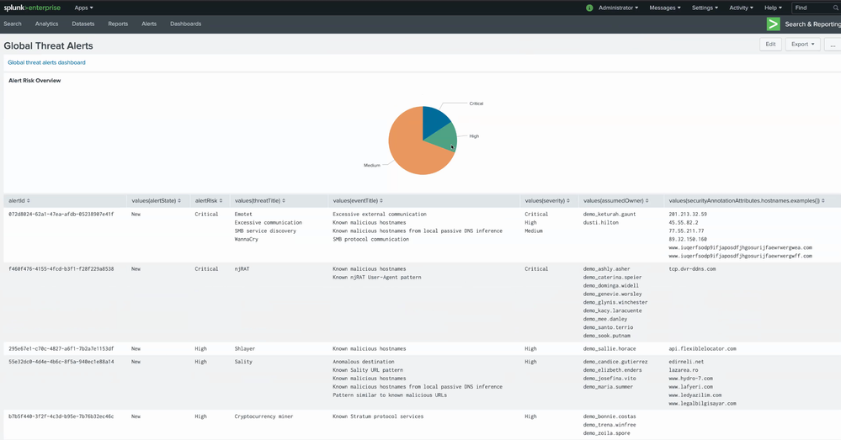Open the Export dropdown button
Screen dimensions: 841x440
803,45
